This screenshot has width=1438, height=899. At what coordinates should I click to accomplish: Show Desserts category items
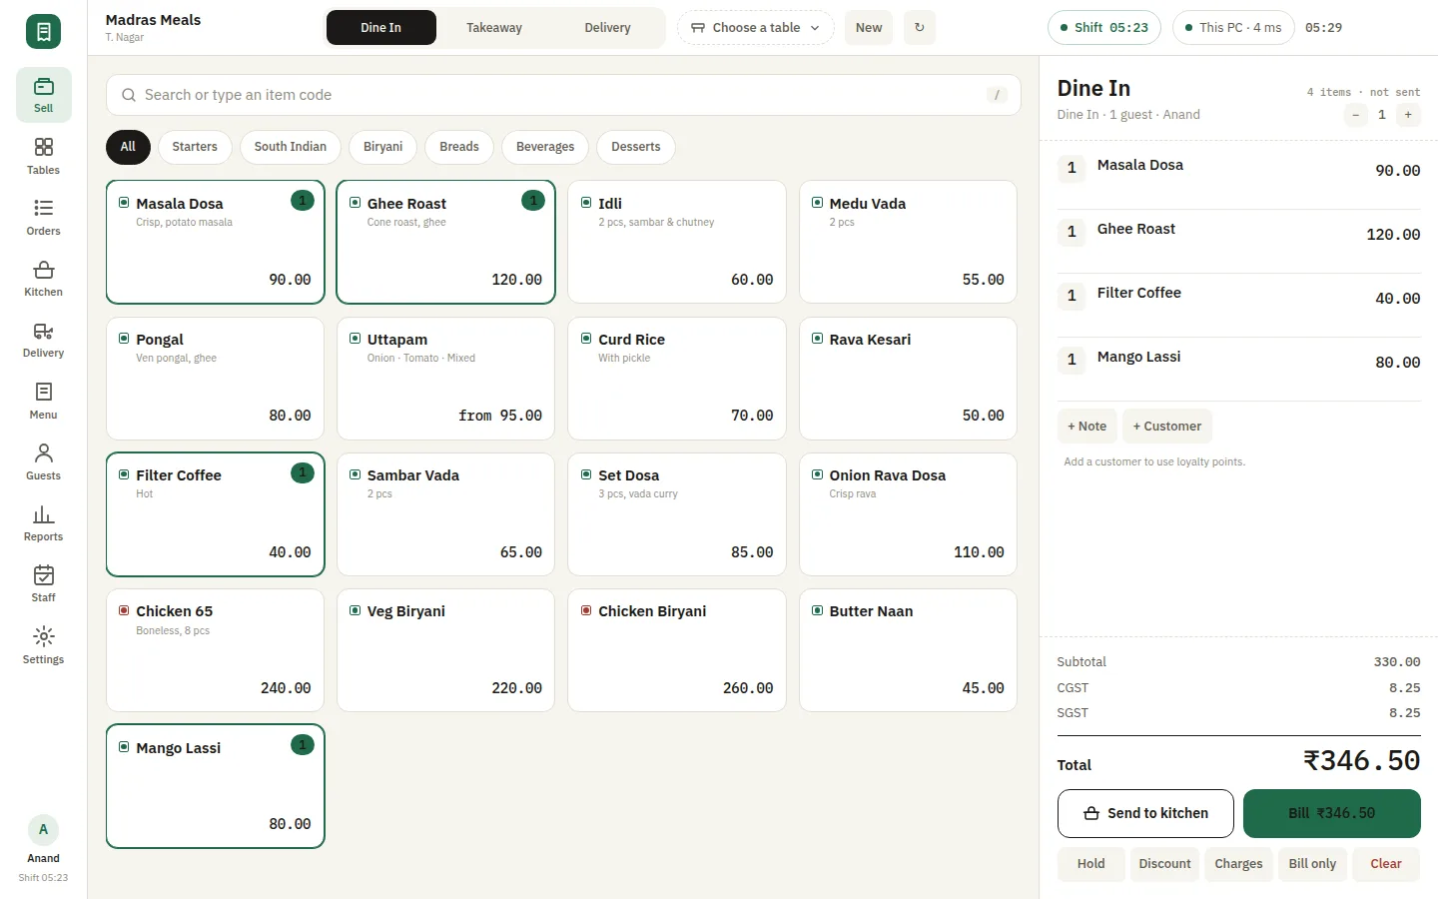point(636,147)
